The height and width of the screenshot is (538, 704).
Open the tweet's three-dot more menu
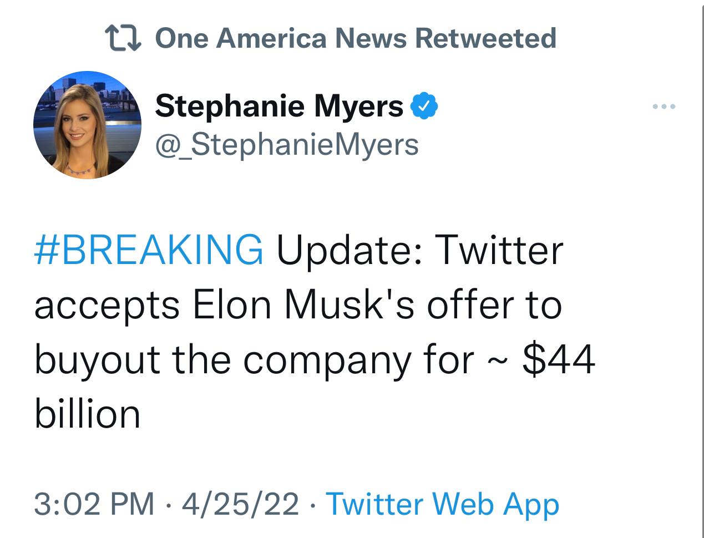point(664,106)
